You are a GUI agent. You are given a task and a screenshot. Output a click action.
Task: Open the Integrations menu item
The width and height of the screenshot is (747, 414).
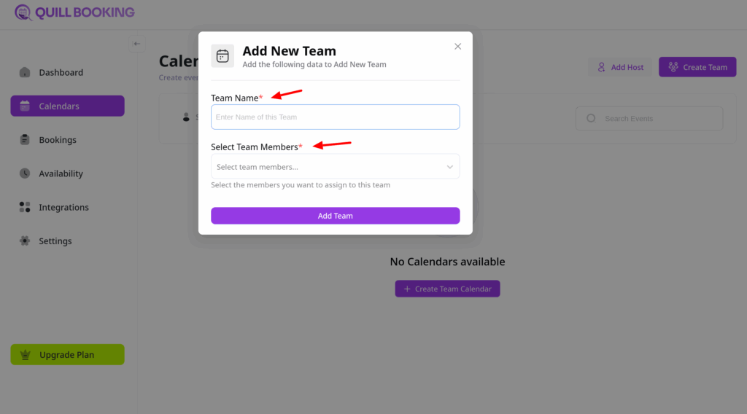coord(63,207)
